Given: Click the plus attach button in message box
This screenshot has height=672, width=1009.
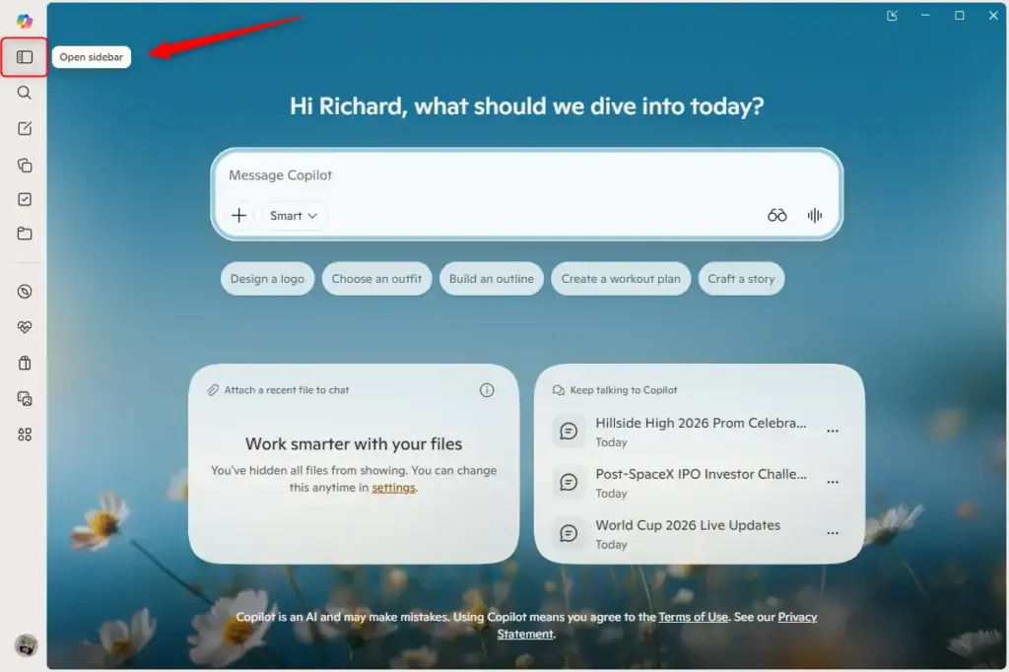Looking at the screenshot, I should (238, 215).
